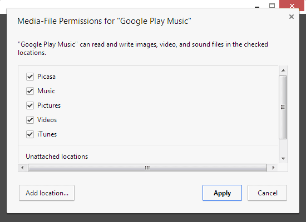The width and height of the screenshot is (306, 222).
Task: Maximize the background browser window
Action: [x=272, y=6]
